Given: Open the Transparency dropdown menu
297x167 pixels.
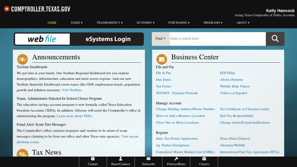Looking at the screenshot, I should coord(110,23).
